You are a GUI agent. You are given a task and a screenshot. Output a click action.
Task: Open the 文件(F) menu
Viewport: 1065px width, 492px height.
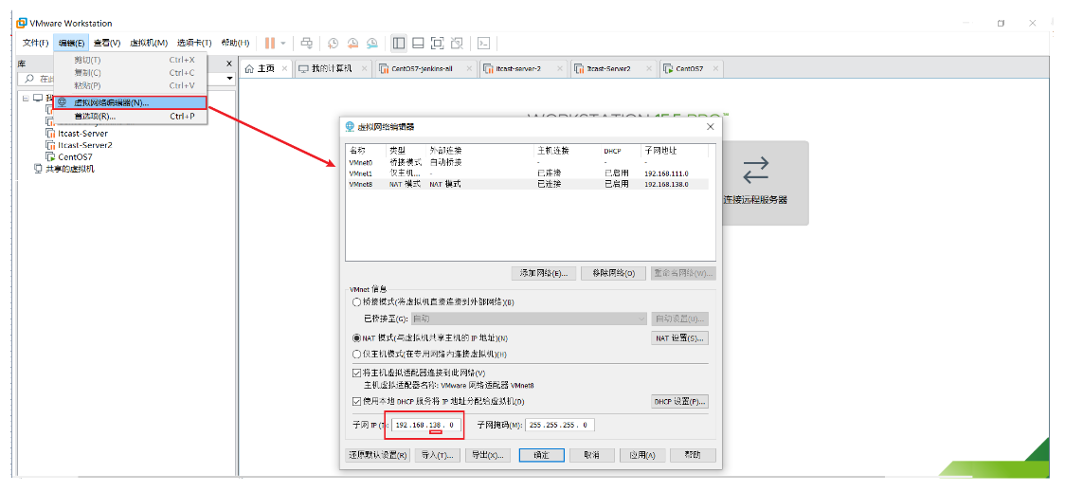35,43
